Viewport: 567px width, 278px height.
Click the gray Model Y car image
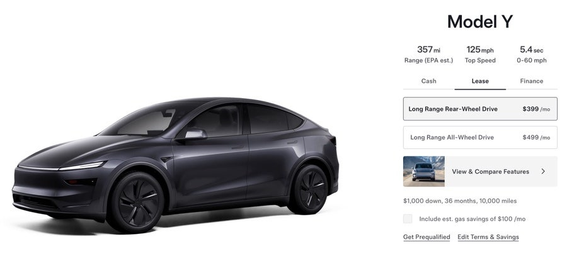(176, 165)
